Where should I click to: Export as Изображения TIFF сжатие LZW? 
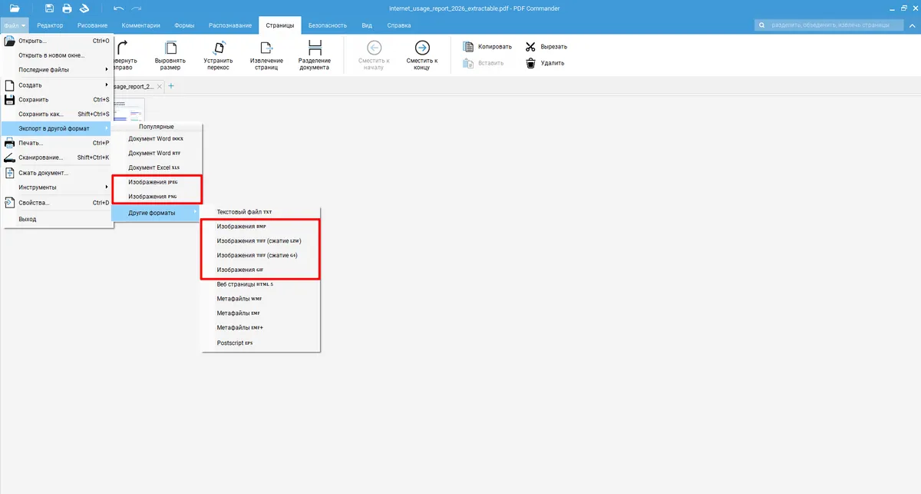point(261,240)
